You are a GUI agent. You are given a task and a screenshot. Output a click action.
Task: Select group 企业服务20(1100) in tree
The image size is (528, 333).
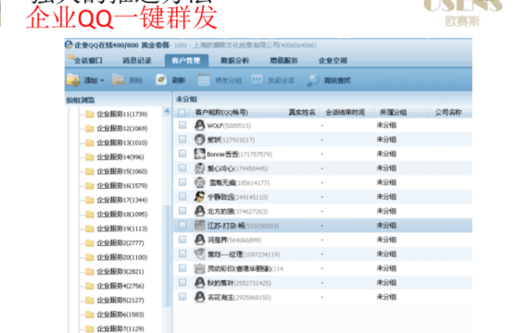122,257
